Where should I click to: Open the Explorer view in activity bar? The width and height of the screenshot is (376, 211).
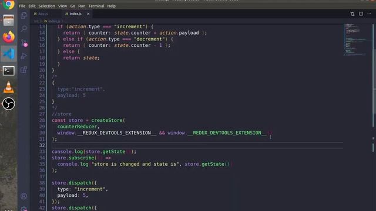click(23, 16)
